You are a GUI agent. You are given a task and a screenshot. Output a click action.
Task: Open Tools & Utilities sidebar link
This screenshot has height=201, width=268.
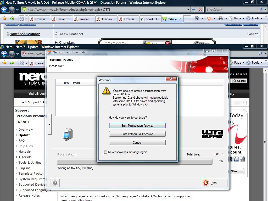tap(30, 163)
